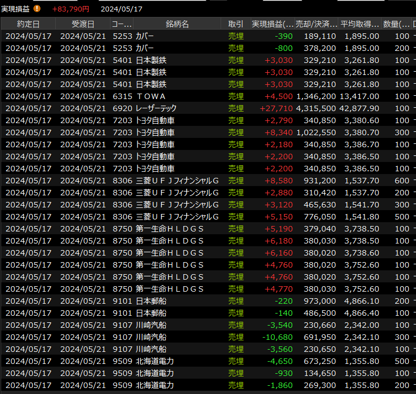Click the 取引 column header
Viewport: 416px width, 394px height.
tap(236, 24)
